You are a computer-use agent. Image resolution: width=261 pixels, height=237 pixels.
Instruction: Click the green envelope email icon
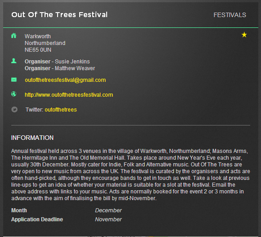click(14, 80)
